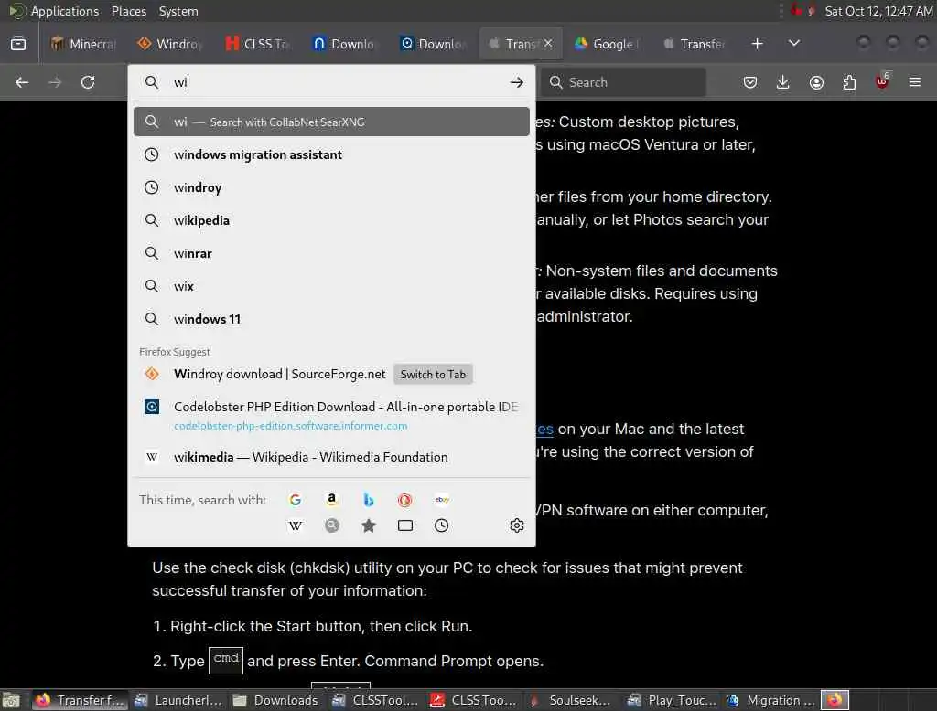Show desktop icon in bottom panel

click(11, 700)
